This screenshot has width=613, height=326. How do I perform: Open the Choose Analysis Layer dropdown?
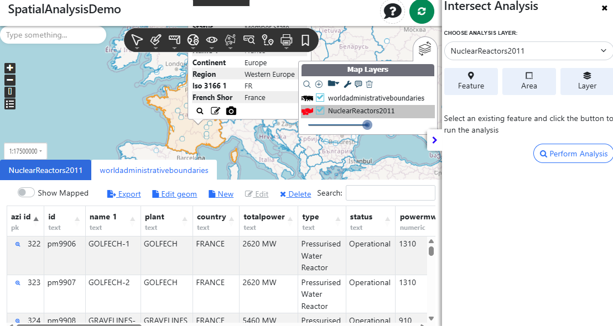pyautogui.click(x=528, y=51)
